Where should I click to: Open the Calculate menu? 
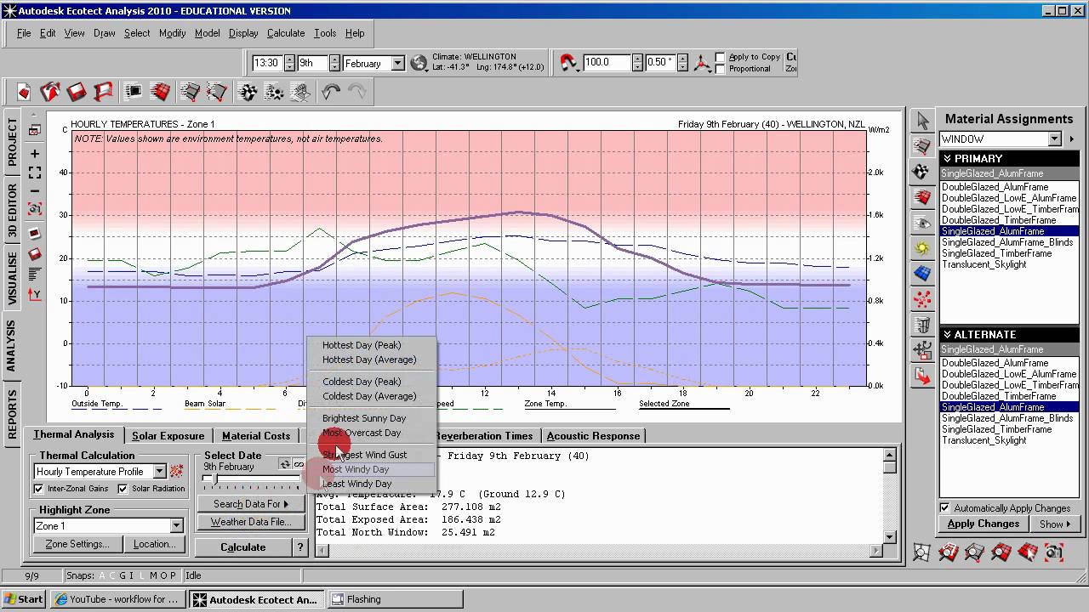pos(285,33)
